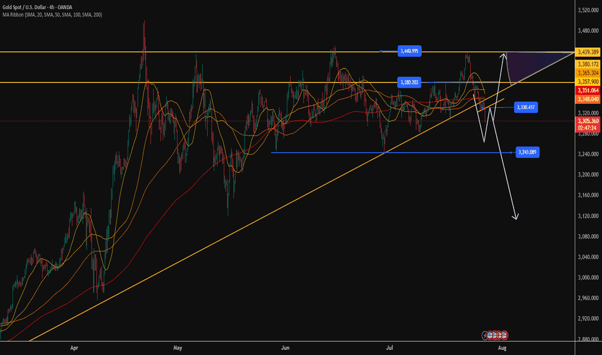Image resolution: width=602 pixels, height=355 pixels.
Task: Select the blue 3,440.995 price label
Action: 410,51
